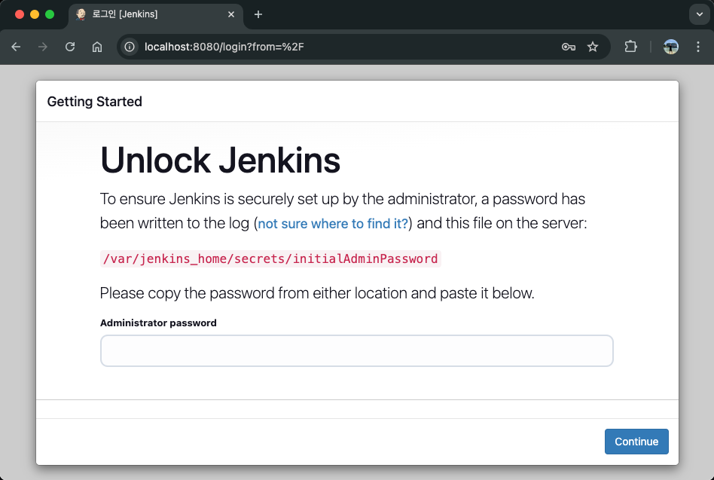
Task: Click the localhost:8080 address bar URL
Action: [x=224, y=47]
